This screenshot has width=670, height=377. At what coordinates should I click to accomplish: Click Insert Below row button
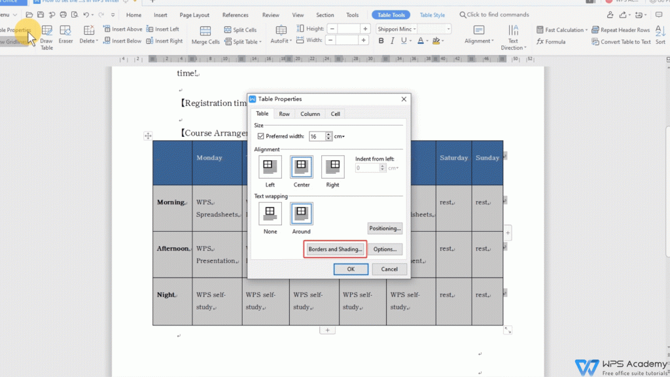(x=122, y=41)
